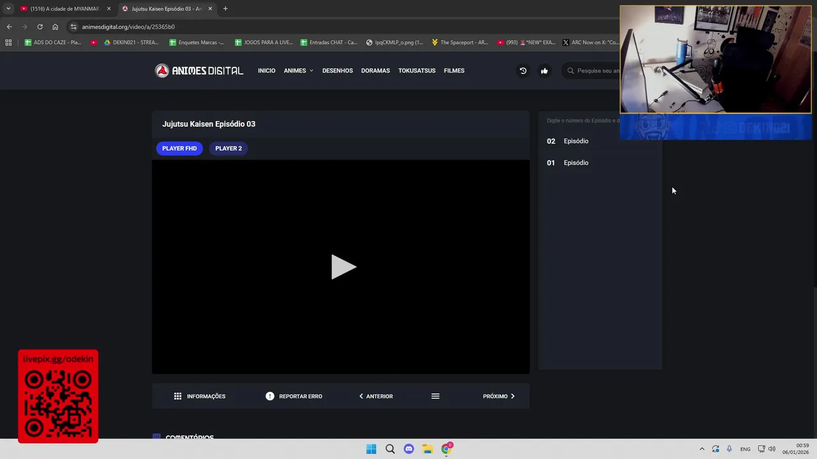
Task: Show hidden system tray icons
Action: (702, 449)
